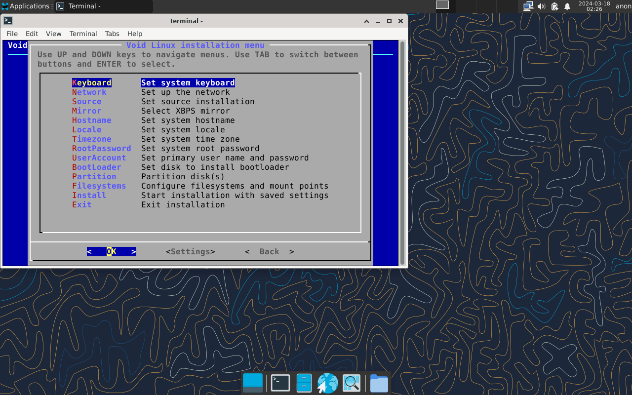Click the OK button

(x=112, y=251)
